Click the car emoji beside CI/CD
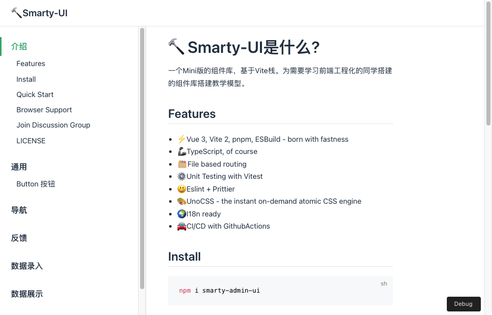This screenshot has height=315, width=492. pos(182,226)
